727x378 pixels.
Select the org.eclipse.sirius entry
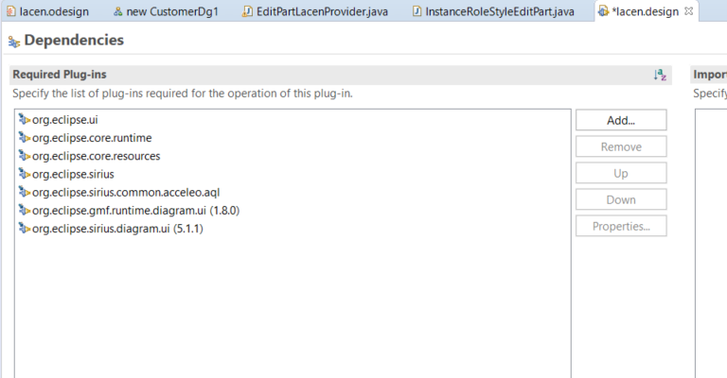pos(73,174)
